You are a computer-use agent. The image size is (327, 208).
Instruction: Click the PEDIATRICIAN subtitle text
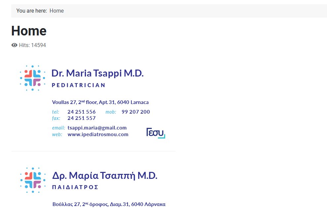point(78,85)
